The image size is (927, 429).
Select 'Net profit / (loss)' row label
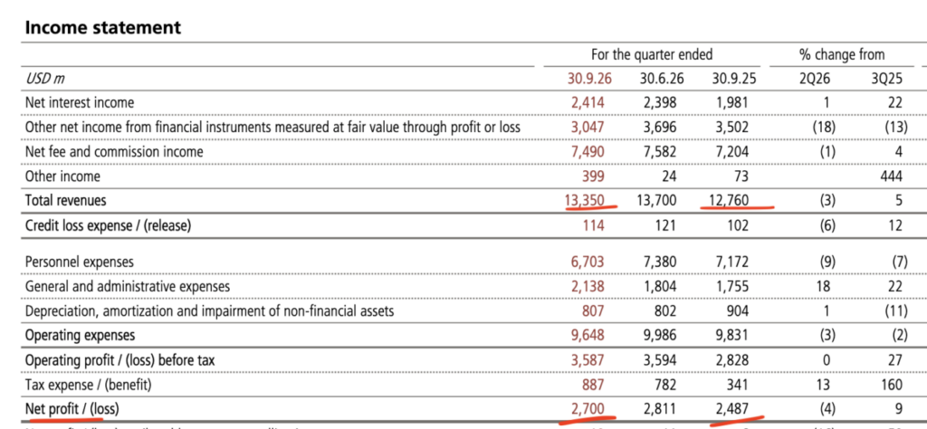(x=72, y=408)
